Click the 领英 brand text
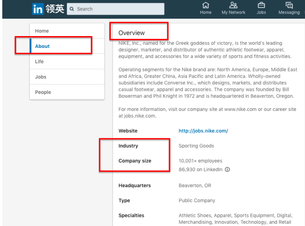 [x=55, y=9]
